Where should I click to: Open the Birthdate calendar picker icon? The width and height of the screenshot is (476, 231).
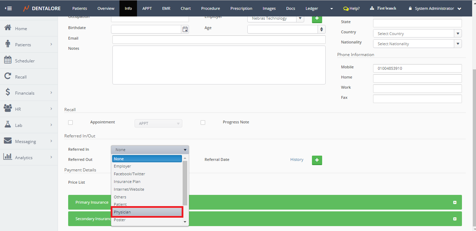[x=185, y=29]
